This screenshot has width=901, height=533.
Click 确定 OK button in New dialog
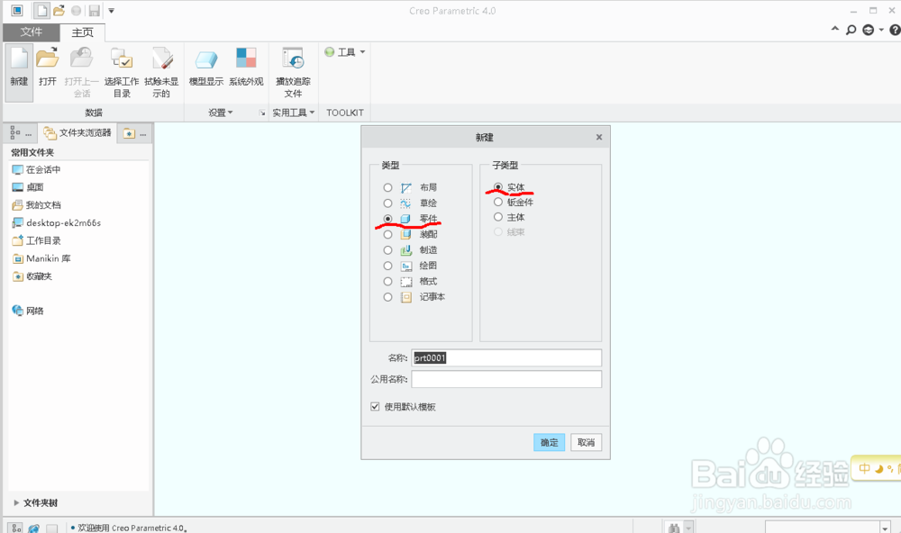(x=550, y=442)
